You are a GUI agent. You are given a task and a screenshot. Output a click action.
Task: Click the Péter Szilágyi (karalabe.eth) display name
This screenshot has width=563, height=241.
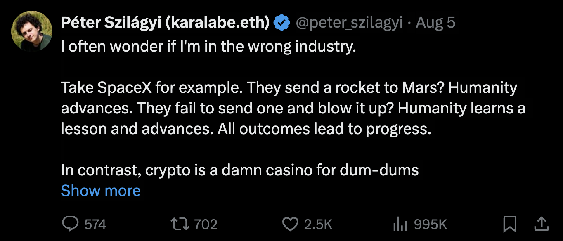point(165,23)
